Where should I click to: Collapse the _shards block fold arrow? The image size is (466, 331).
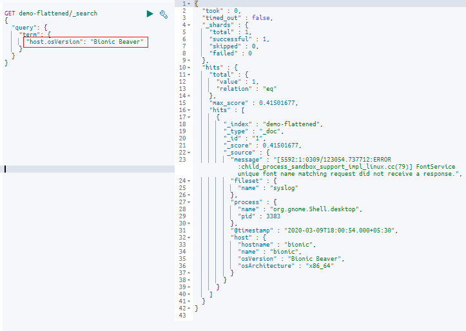(189, 25)
